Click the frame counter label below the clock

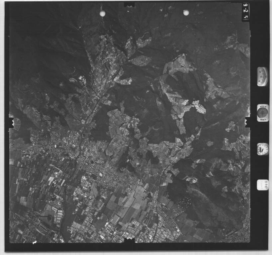[262, 185]
